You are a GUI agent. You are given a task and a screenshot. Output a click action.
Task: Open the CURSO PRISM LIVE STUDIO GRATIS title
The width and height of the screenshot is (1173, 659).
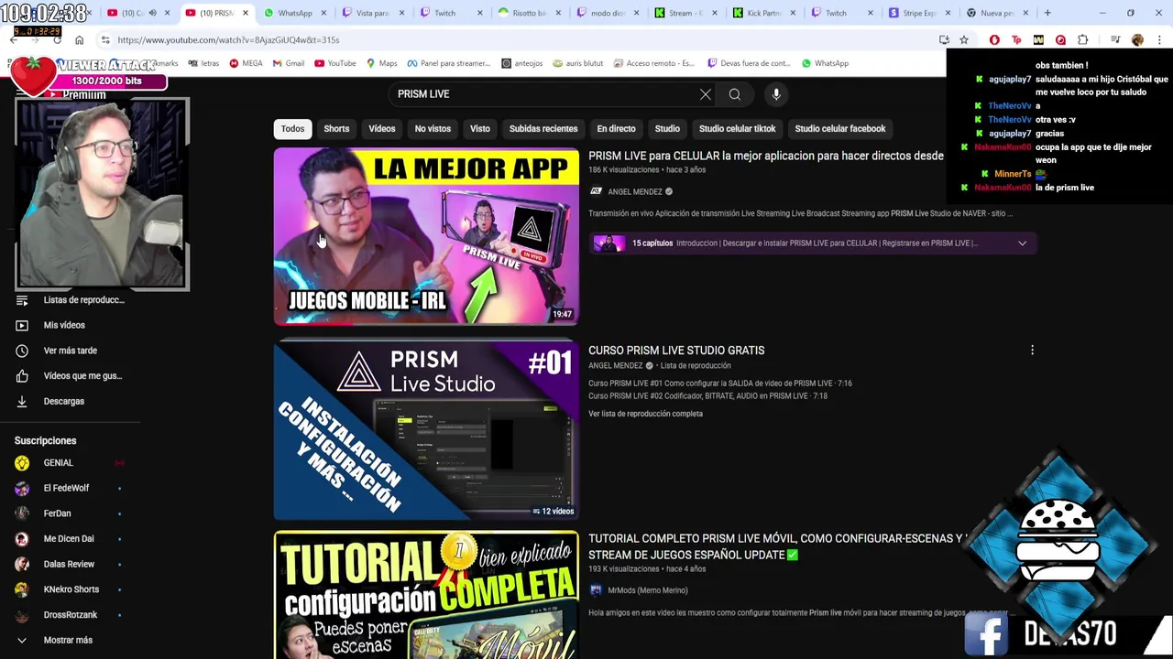[x=676, y=351]
